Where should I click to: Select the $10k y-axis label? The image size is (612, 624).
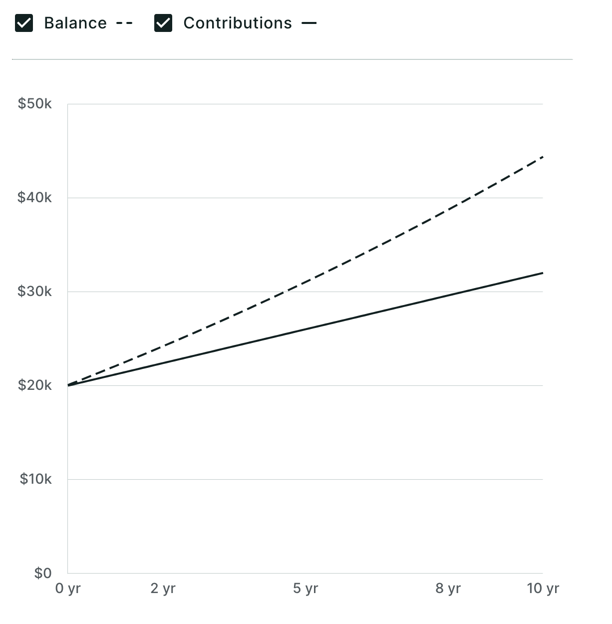pos(36,479)
